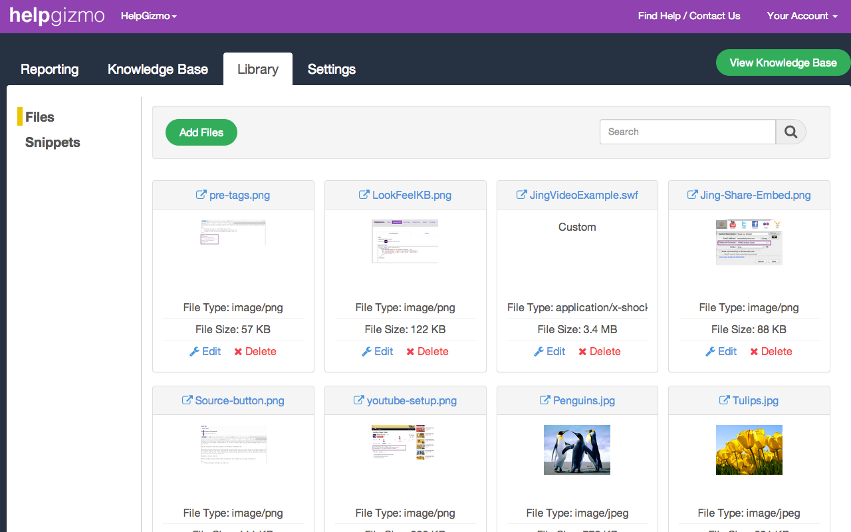Image resolution: width=851 pixels, height=532 pixels.
Task: Expand the Your Account menu
Action: (802, 16)
